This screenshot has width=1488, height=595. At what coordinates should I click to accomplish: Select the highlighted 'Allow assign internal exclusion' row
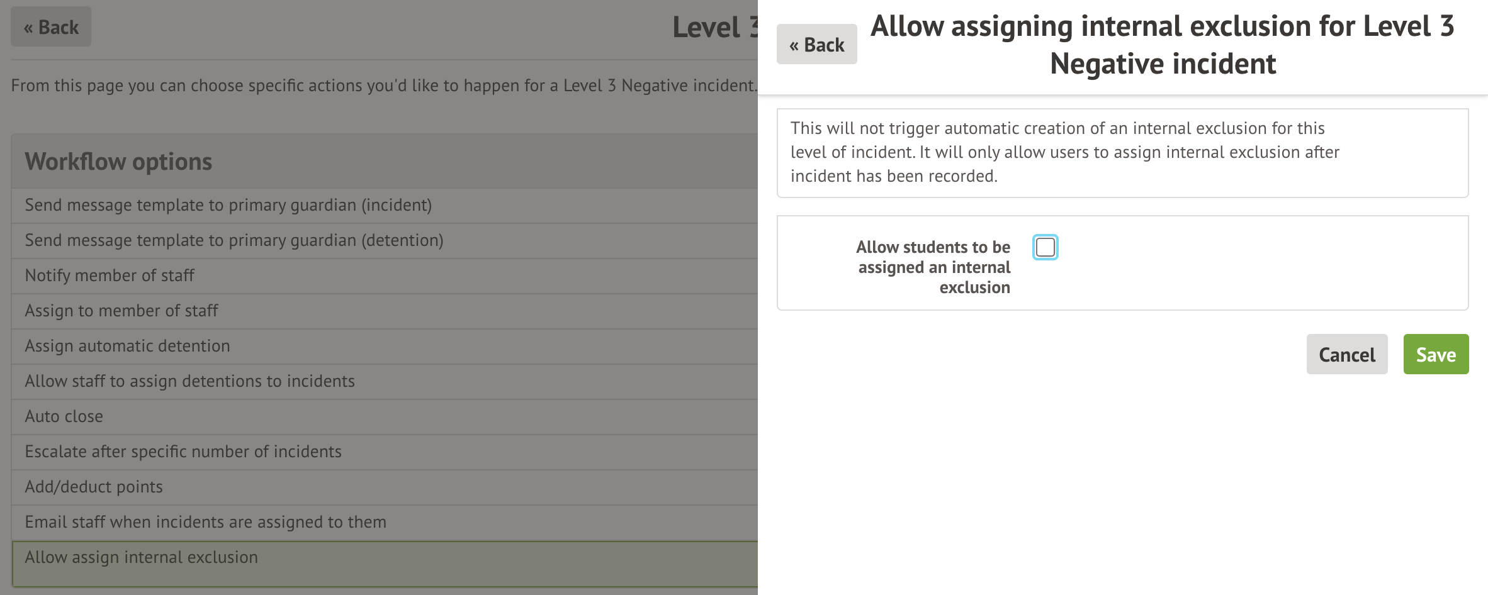(141, 557)
